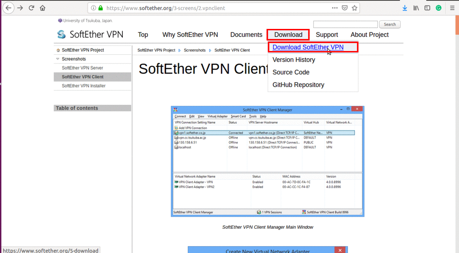This screenshot has width=459, height=253.
Task: Open SoftEther VPN Server sidebar link
Action: click(x=82, y=68)
